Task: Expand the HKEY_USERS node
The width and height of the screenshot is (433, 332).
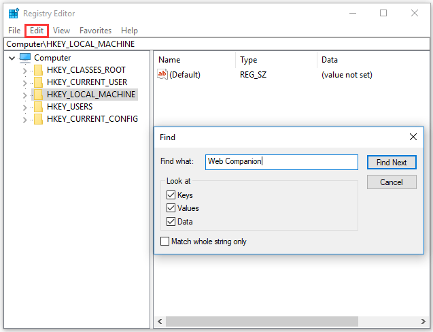Action: pyautogui.click(x=25, y=107)
